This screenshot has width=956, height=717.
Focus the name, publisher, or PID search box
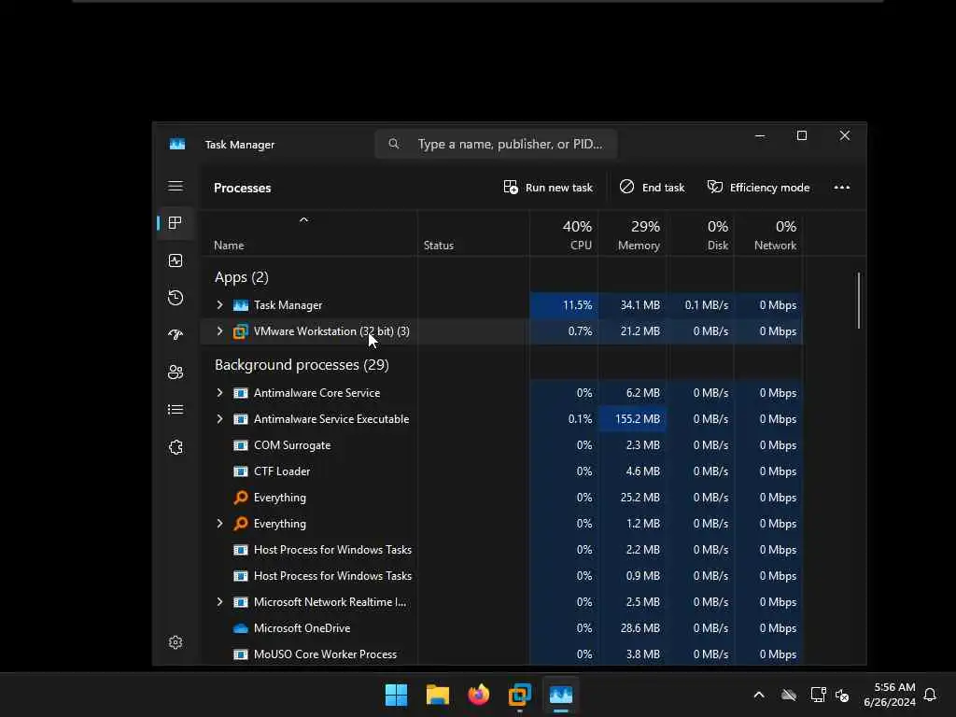497,144
